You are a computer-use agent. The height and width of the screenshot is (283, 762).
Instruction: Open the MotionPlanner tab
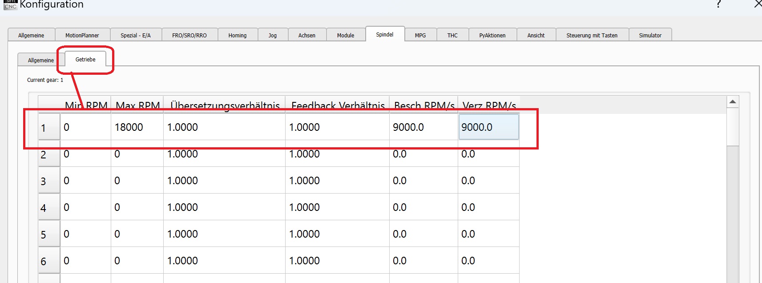click(x=82, y=35)
